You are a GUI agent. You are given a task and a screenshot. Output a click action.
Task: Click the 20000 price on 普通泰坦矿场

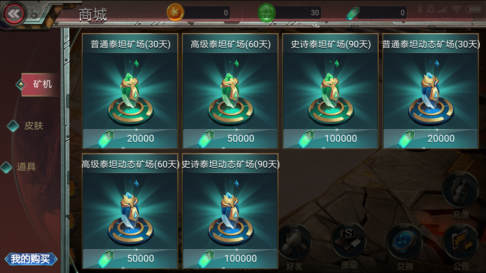coord(140,138)
